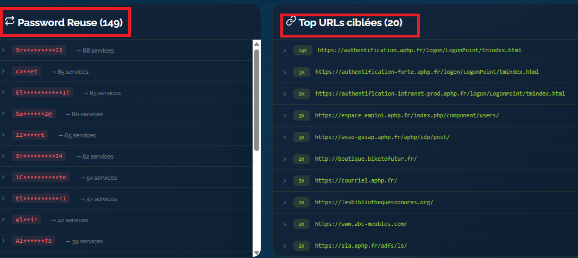Click the Top URLs ciblées (20) heading
This screenshot has width=578, height=258.
point(350,22)
